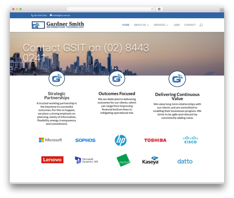The image size is (234, 198).
Task: Reload page via browser refresh icon
Action: pyautogui.click(x=152, y=9)
